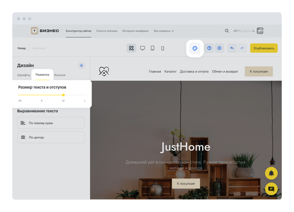
Task: Choose По левому краю alignment
Action: point(51,123)
